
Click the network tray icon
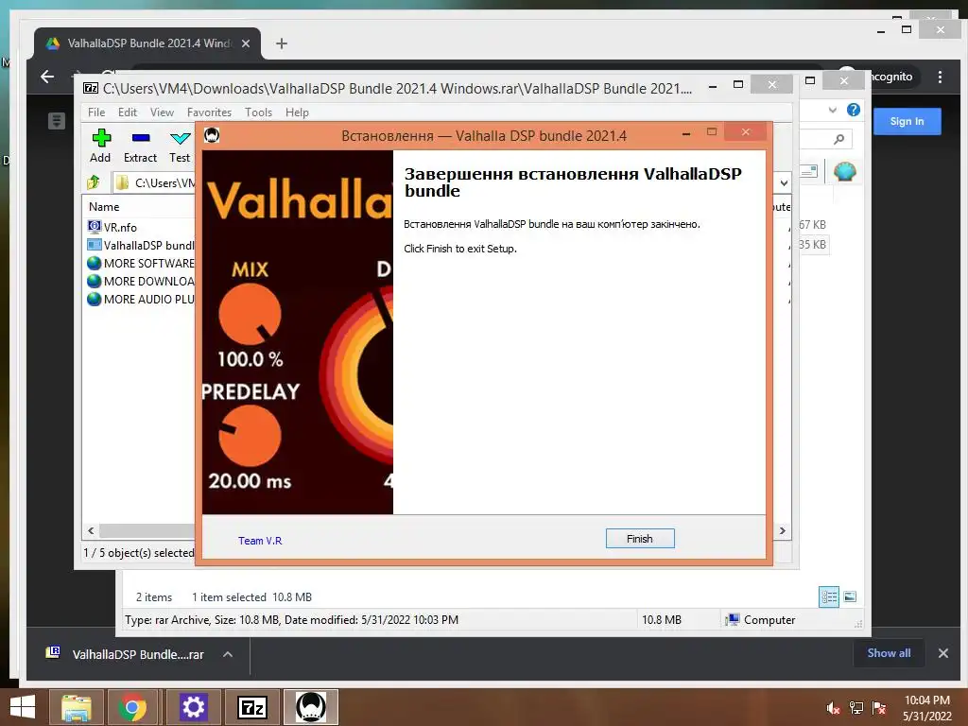[856, 708]
